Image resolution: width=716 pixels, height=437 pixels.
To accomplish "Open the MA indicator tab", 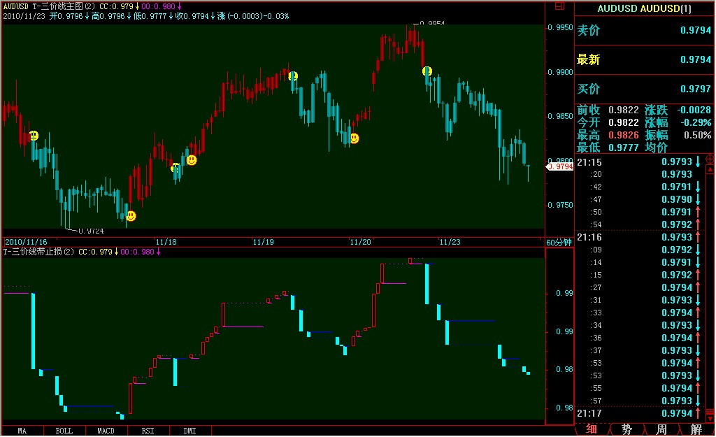I will click(x=22, y=431).
